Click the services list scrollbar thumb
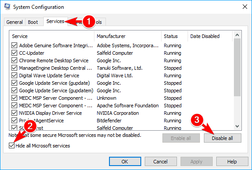Screen dimensions: 252x170 (x=237, y=68)
